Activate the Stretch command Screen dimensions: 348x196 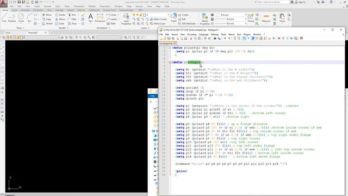[47, 23]
